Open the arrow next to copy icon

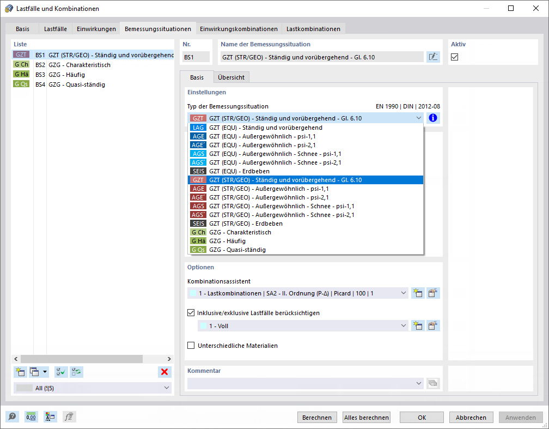click(45, 372)
